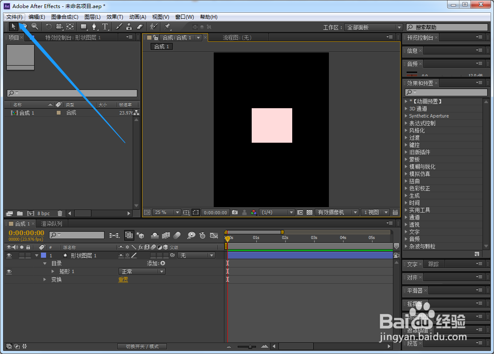Screen dimensions: 494x354
Task: Open the 效果(T) menu
Action: click(115, 17)
